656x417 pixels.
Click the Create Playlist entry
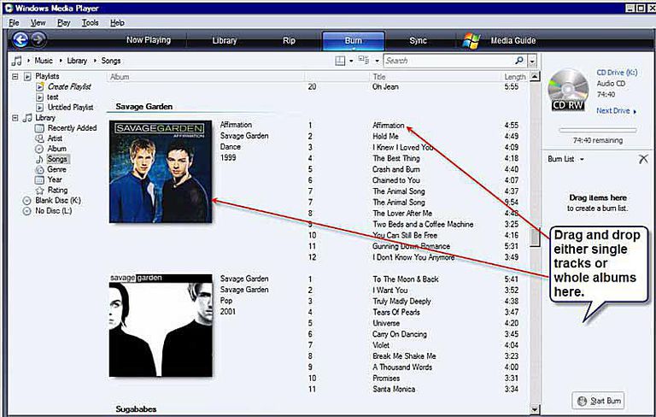(x=69, y=86)
